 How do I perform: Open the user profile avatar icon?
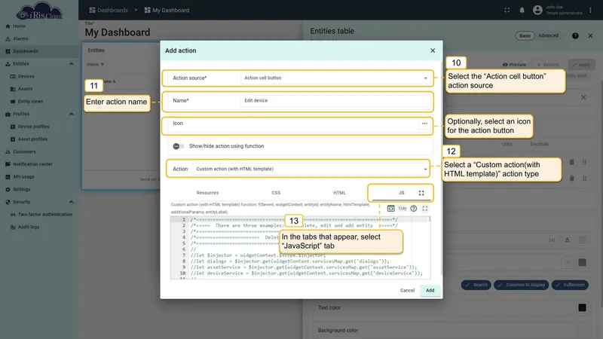(x=537, y=10)
